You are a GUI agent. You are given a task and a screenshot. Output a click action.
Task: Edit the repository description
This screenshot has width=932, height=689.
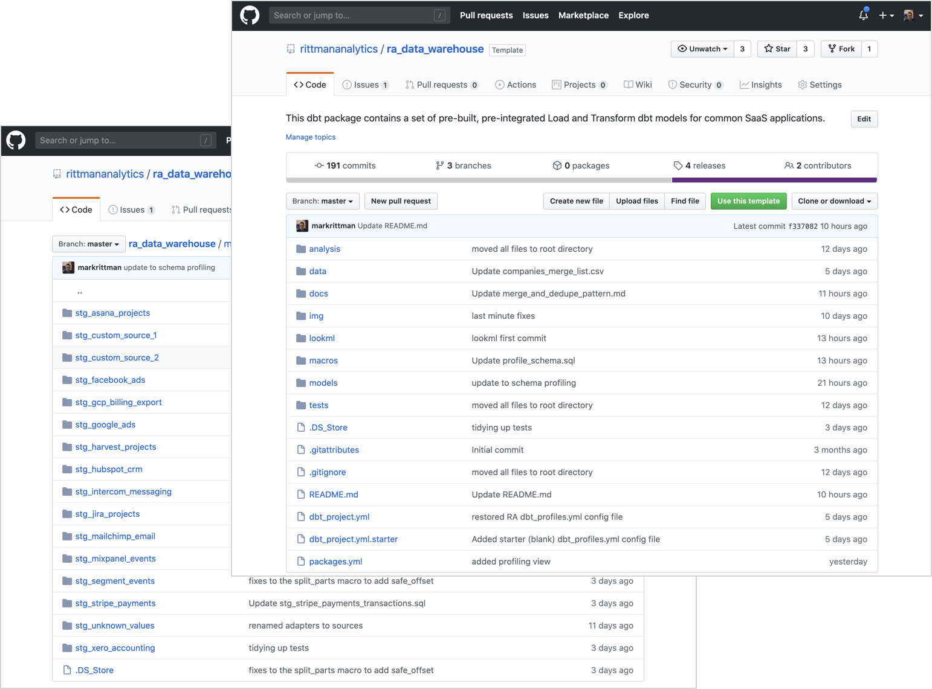(864, 119)
